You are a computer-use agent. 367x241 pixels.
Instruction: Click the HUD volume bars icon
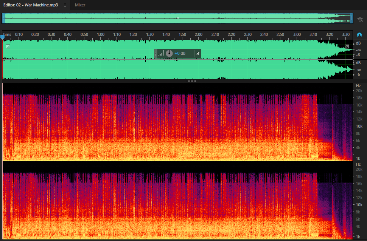161,54
